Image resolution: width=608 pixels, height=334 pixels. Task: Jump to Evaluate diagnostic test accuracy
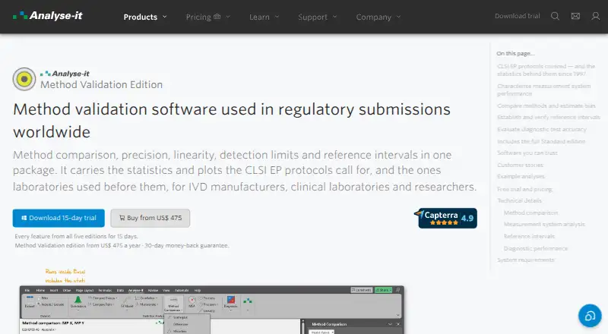542,129
